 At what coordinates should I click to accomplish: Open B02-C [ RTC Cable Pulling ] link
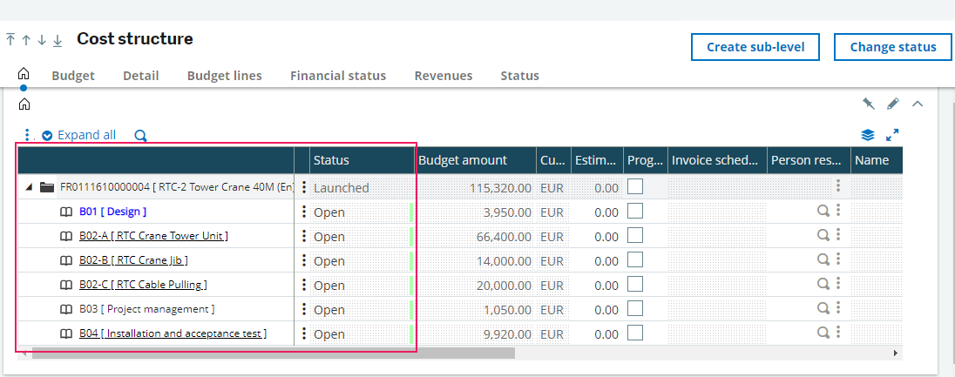[x=143, y=285]
